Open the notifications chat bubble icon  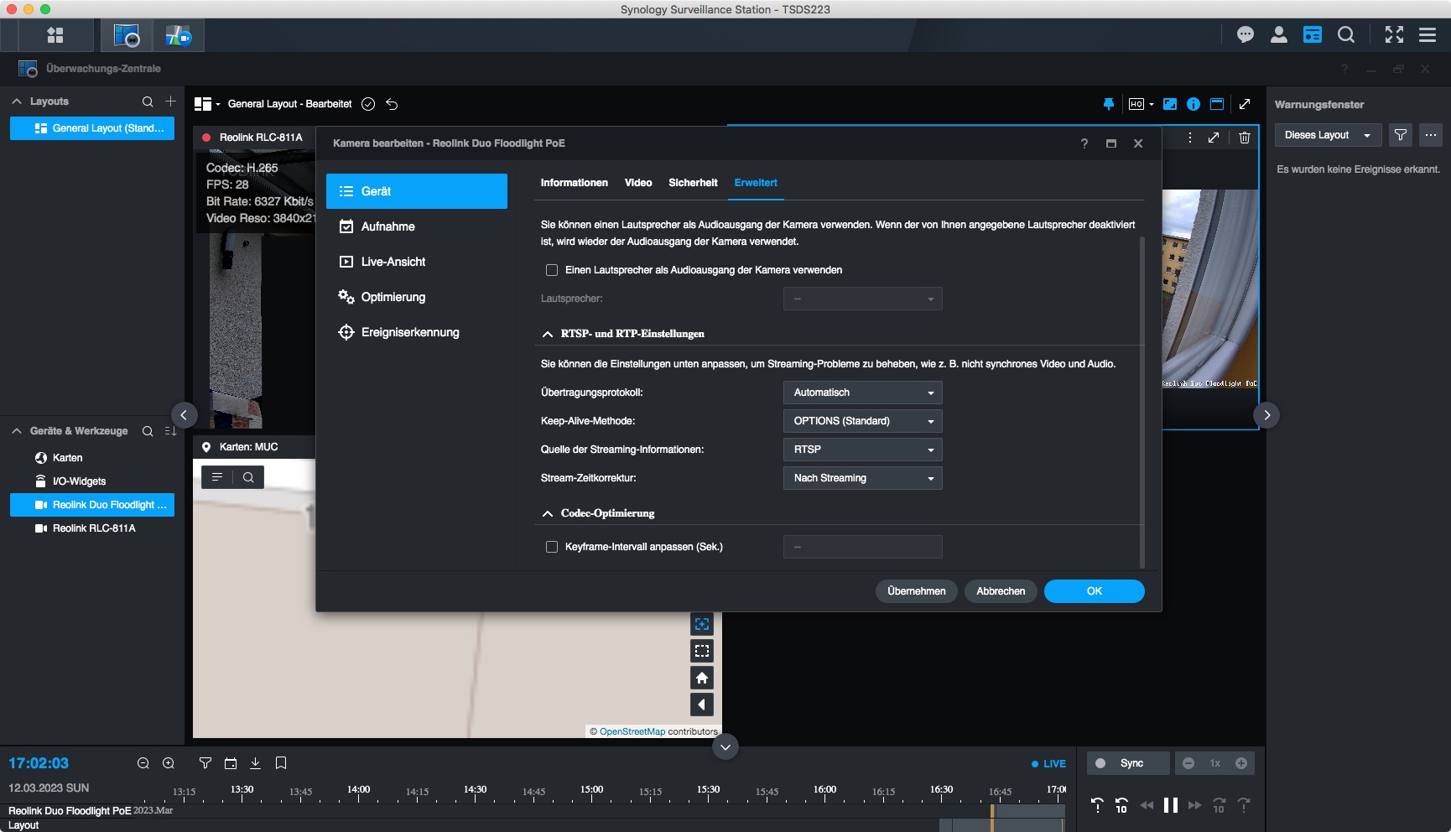point(1245,34)
